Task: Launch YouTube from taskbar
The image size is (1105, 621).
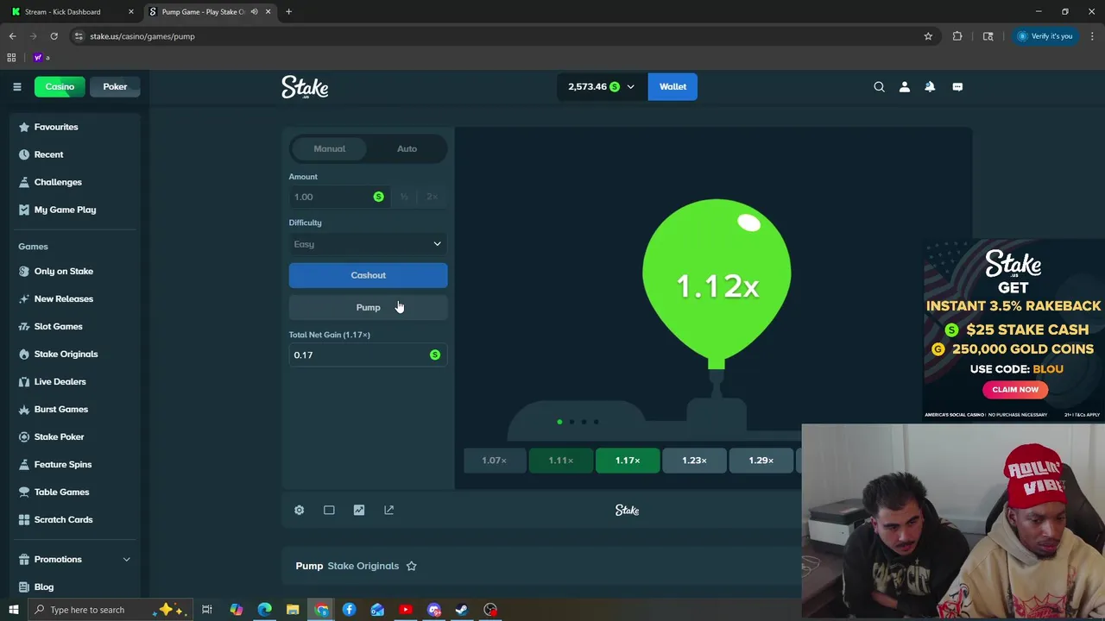Action: click(x=406, y=610)
